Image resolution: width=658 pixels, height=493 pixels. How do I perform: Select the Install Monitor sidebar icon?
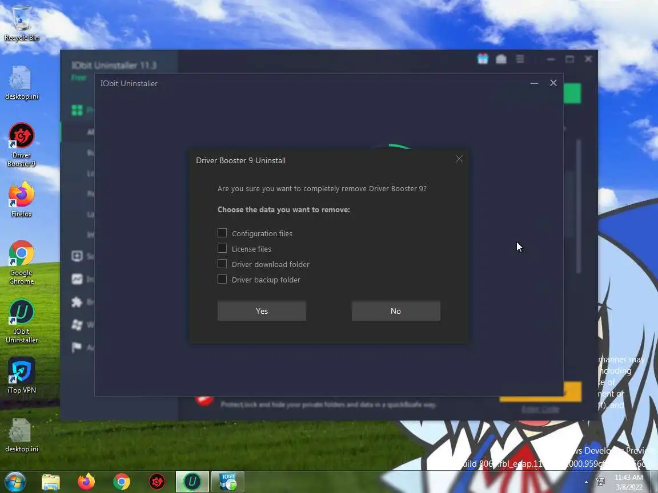point(77,279)
